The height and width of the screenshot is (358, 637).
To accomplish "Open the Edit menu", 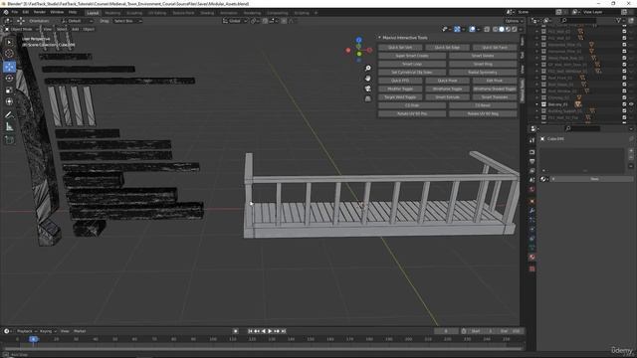I will tap(26, 12).
